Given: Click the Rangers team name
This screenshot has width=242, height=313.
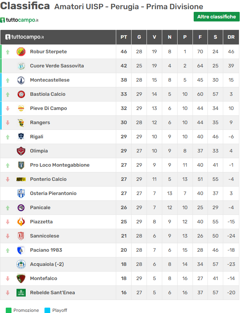Looking at the screenshot, I should pos(40,123).
